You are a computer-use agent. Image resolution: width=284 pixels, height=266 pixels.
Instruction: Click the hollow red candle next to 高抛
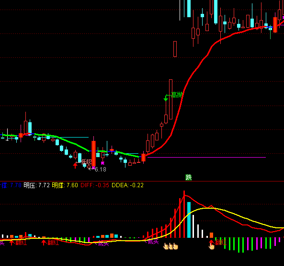[x=170, y=99]
